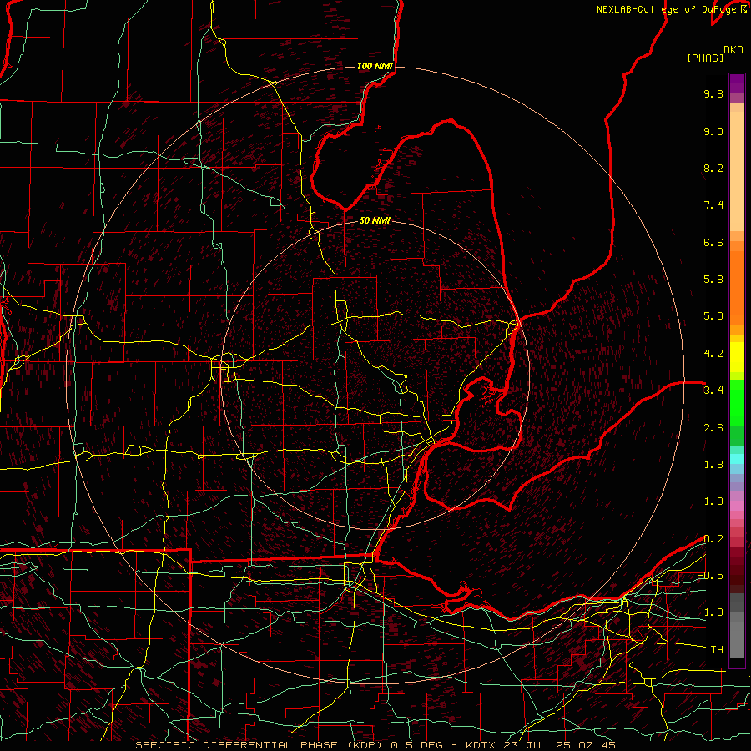
Task: Pick the pink band of the color scale
Action: [x=737, y=506]
